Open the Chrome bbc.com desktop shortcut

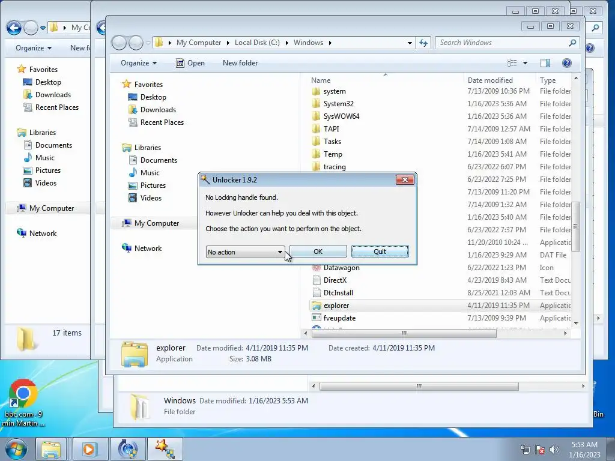point(23,403)
